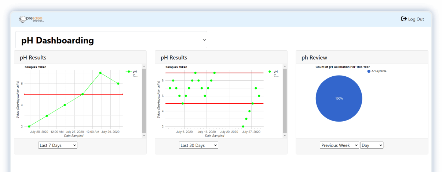Click the red threshold line in line chart
Viewport: 442px width, 172px height.
click(73, 94)
